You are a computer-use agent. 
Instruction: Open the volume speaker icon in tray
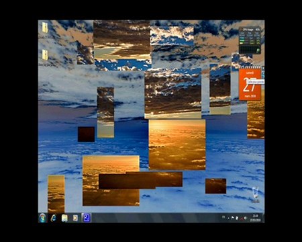(246, 218)
